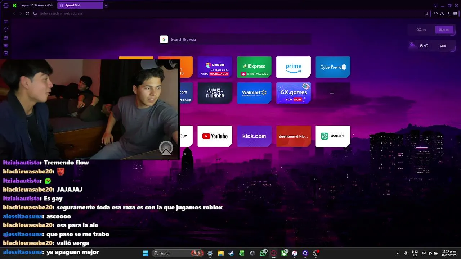Click the webcam overlay logo badge
461x259 pixels.
click(166, 148)
